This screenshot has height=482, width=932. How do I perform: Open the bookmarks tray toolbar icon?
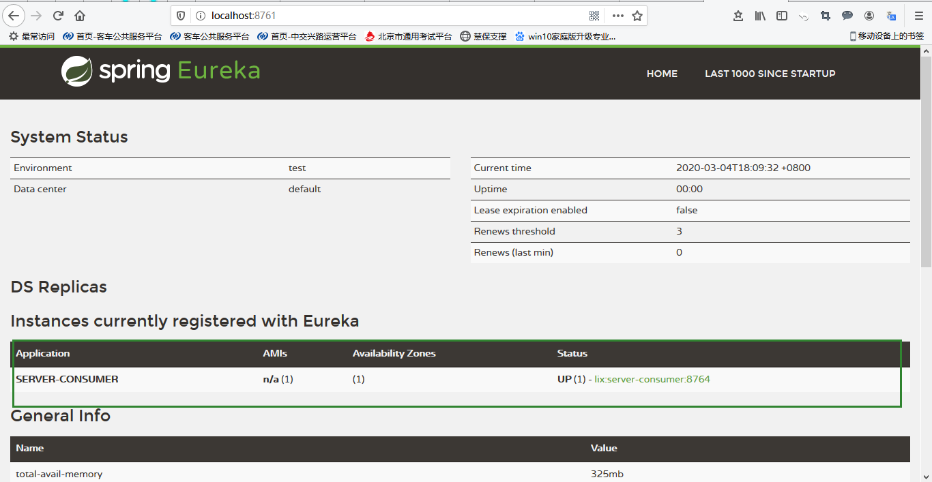(738, 15)
